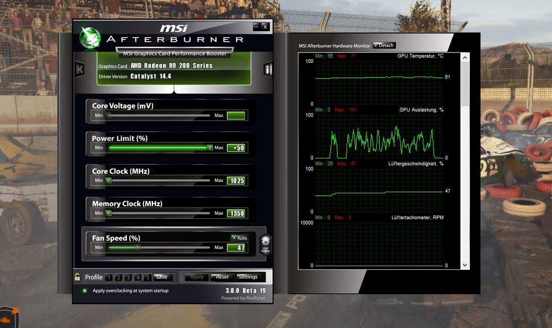Click the Power Limit slider handle

pyautogui.click(x=210, y=147)
